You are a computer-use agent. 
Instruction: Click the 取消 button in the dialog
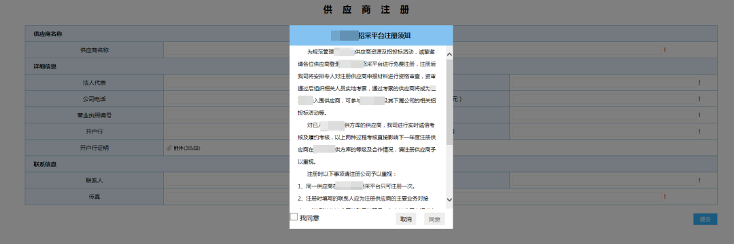tap(405, 220)
